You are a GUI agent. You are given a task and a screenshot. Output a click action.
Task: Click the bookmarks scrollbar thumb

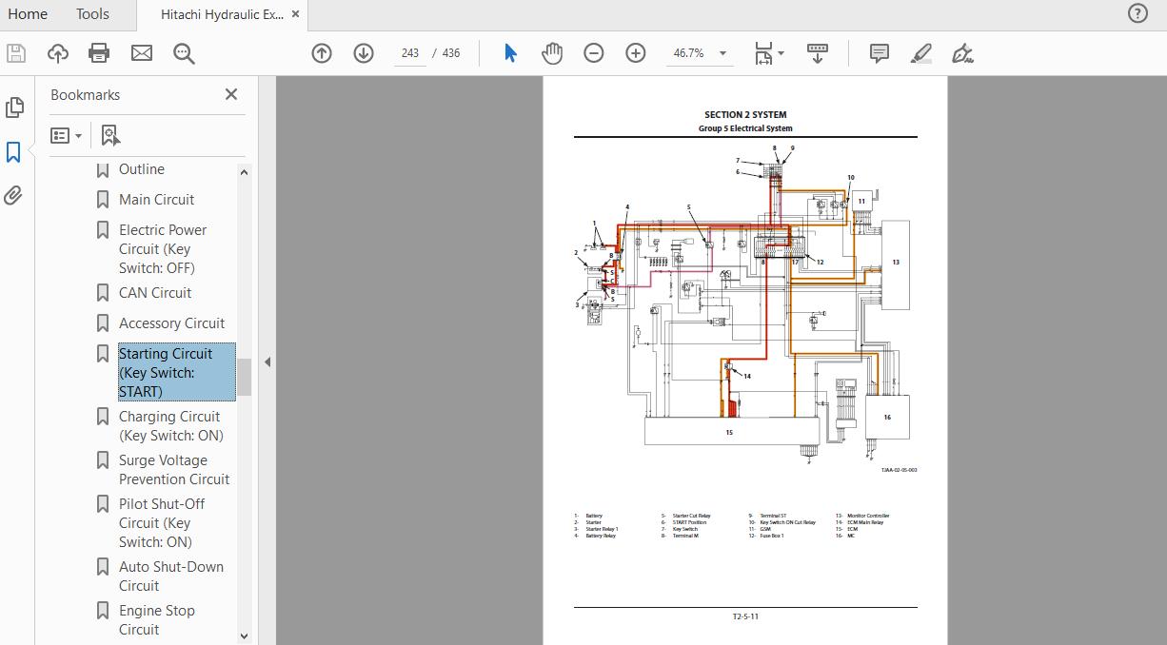[244, 377]
